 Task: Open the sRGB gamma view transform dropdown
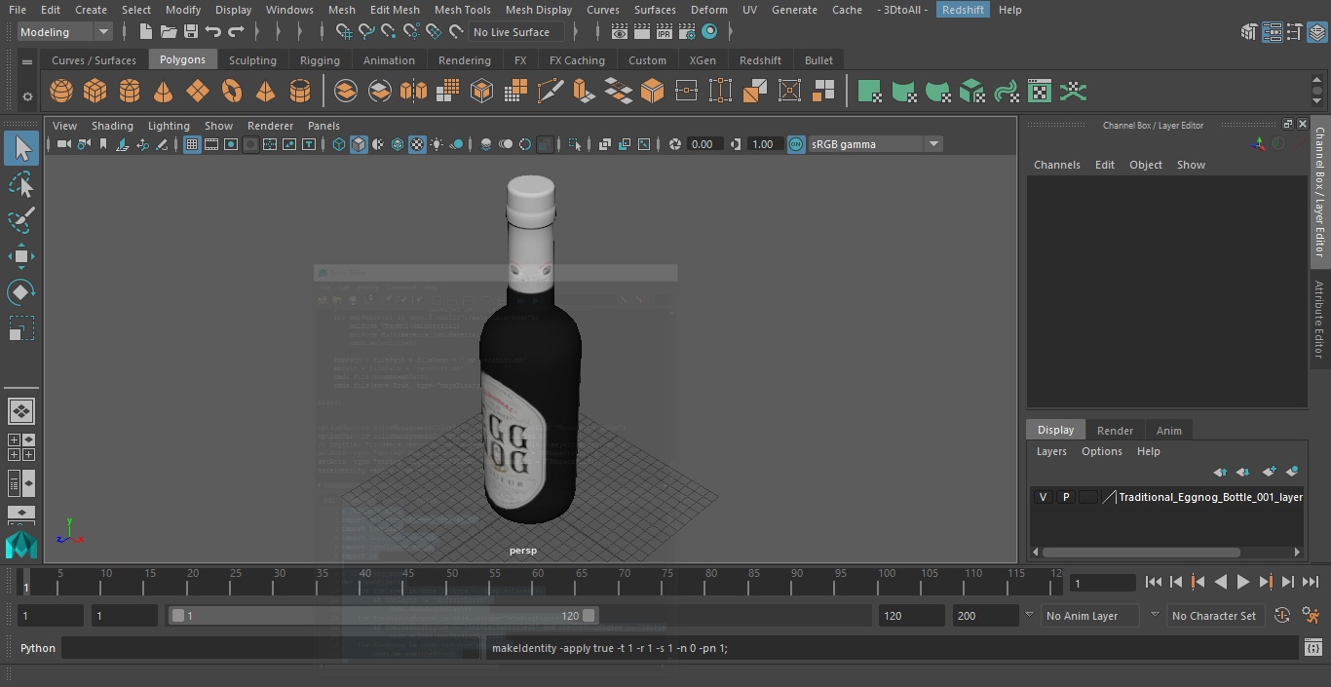(875, 144)
